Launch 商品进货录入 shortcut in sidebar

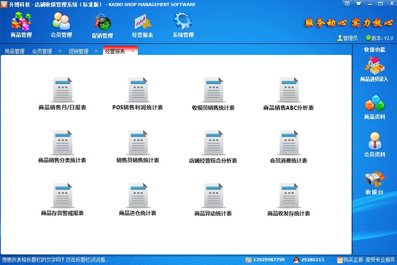[374, 69]
